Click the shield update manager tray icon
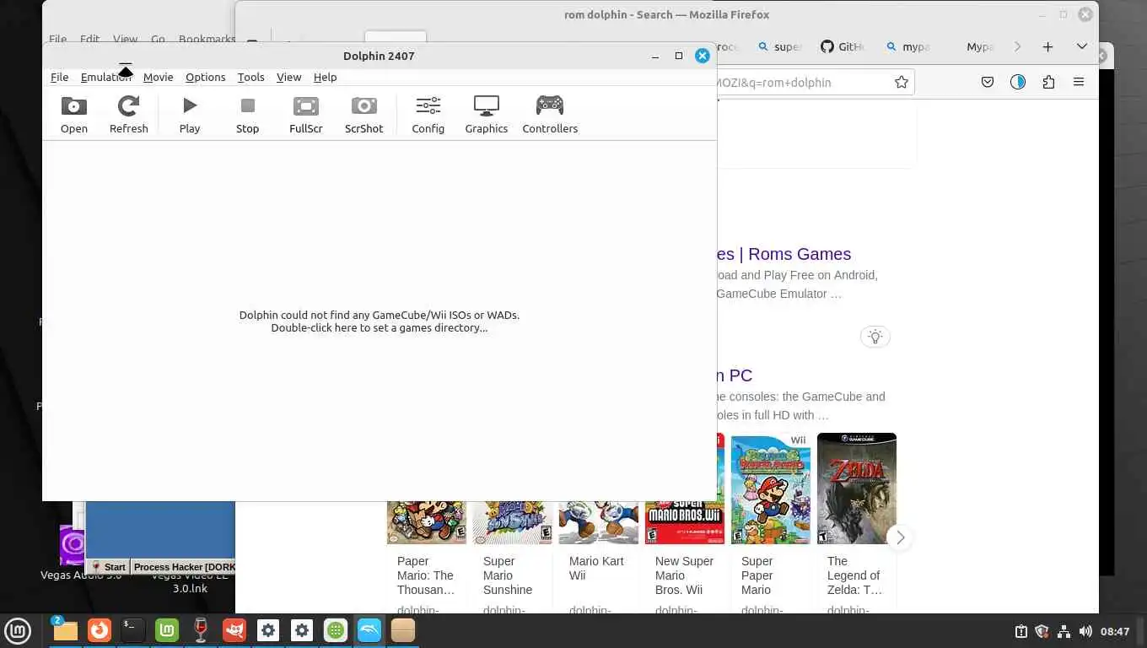 [x=1042, y=631]
